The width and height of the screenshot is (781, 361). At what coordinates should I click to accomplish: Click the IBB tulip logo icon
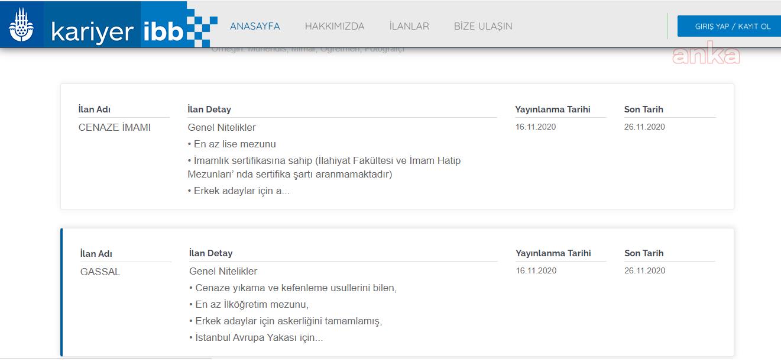pyautogui.click(x=21, y=25)
